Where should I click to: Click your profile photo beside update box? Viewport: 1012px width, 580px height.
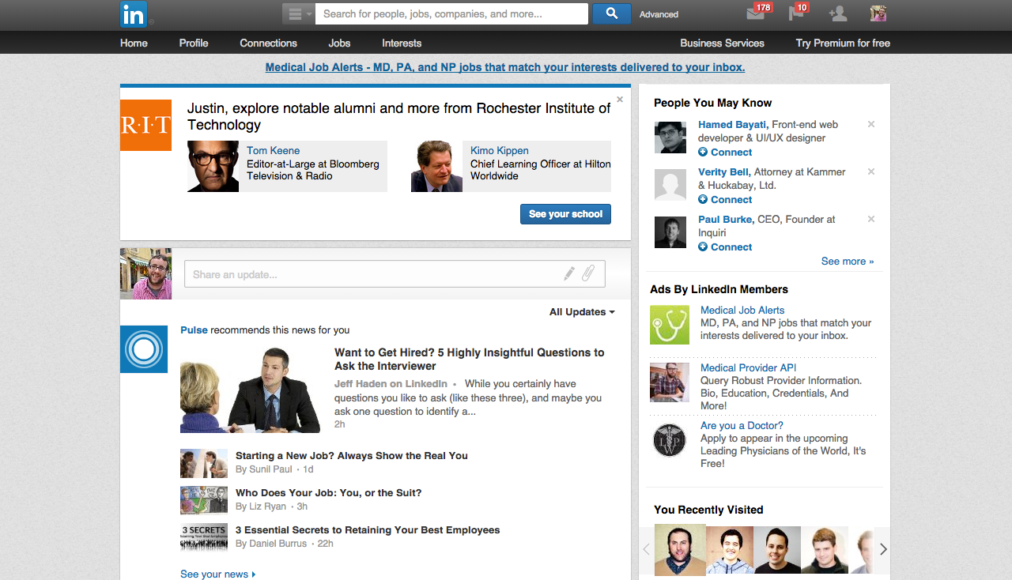145,273
